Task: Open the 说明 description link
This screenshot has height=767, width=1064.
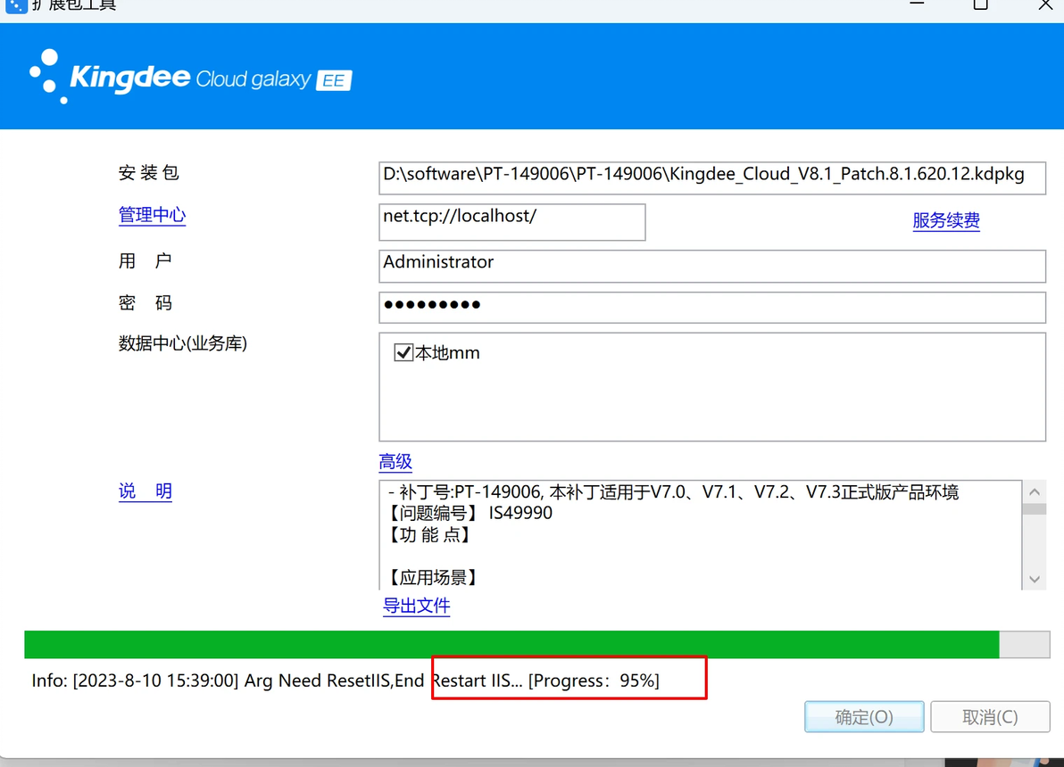Action: click(x=145, y=491)
